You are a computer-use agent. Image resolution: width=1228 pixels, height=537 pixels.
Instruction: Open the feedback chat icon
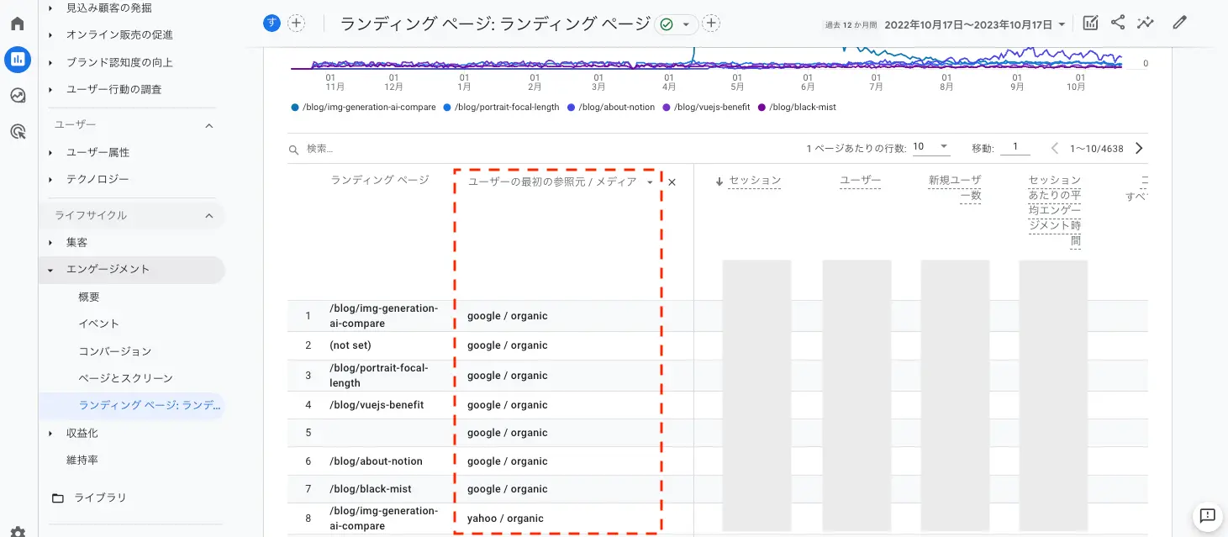(1208, 516)
